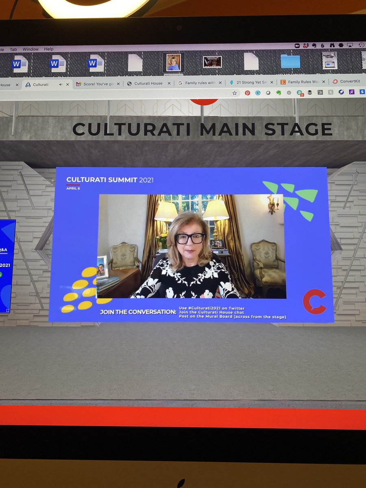The width and height of the screenshot is (366, 488).
Task: Select the PDF guide thumbnail on desktop
Action: [x=329, y=60]
